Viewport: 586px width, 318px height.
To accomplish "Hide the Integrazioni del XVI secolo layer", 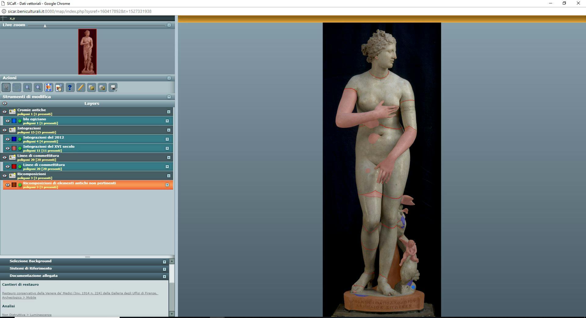I will tap(8, 148).
